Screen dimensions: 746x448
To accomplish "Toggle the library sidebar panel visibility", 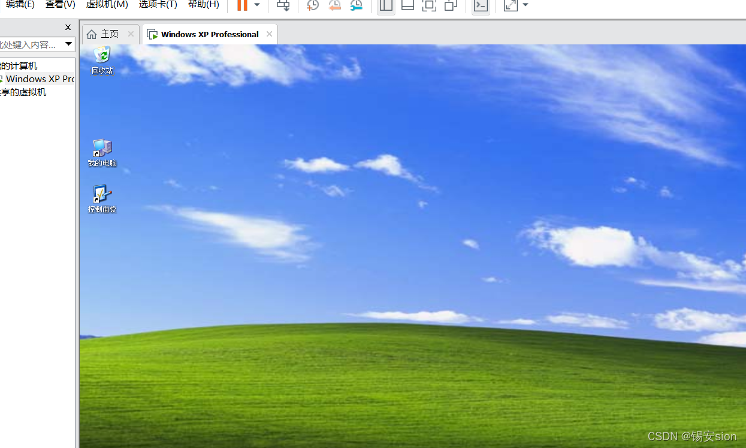I will [385, 5].
